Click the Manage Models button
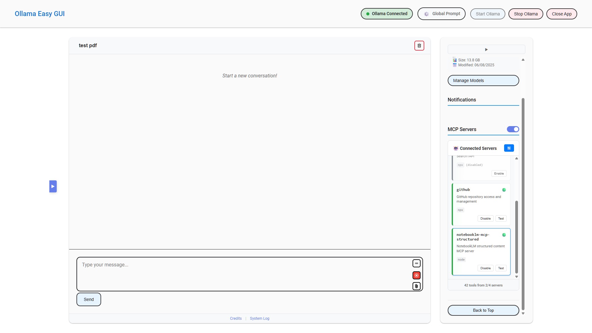Viewport: 592px width, 333px height. click(483, 80)
